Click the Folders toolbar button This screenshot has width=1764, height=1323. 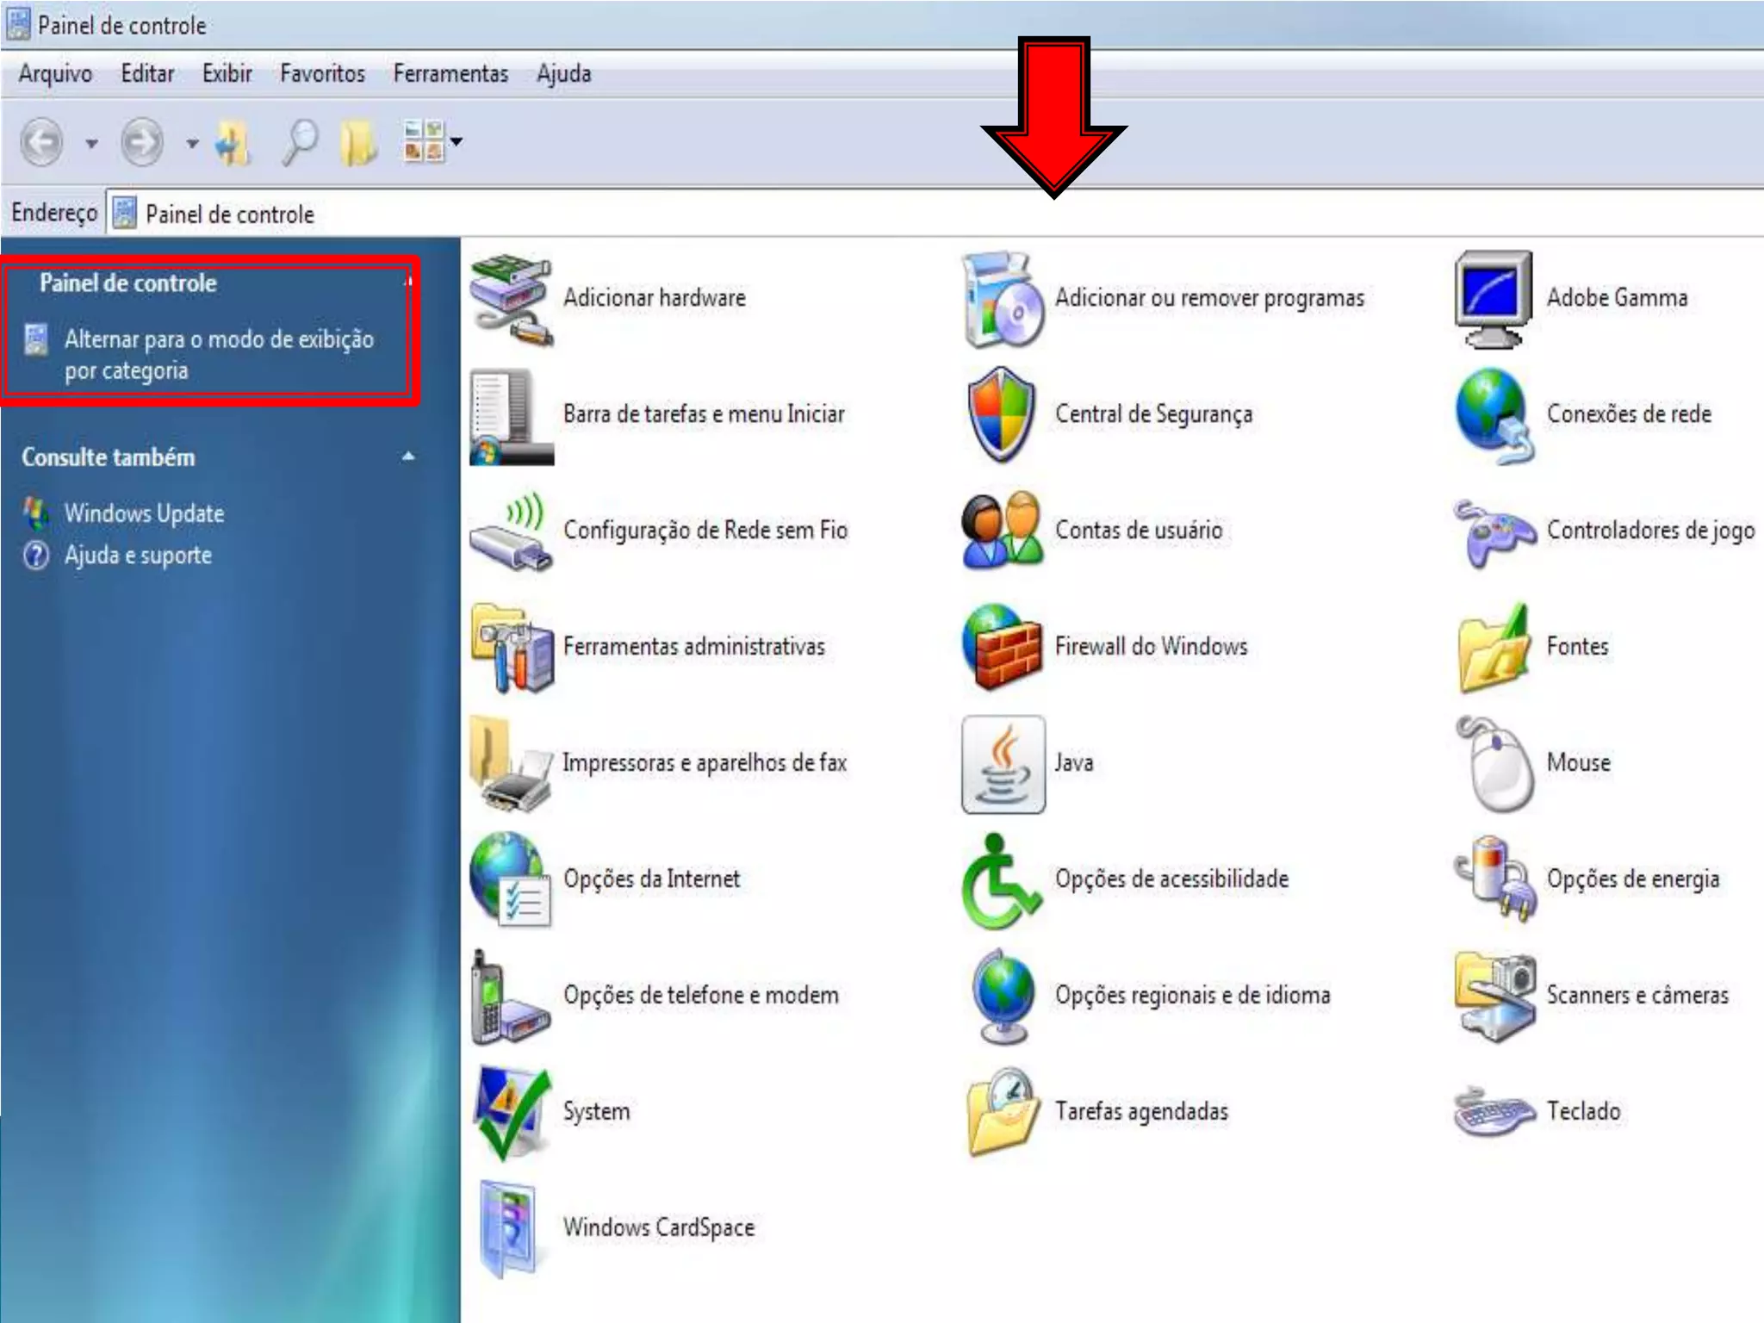pyautogui.click(x=358, y=141)
